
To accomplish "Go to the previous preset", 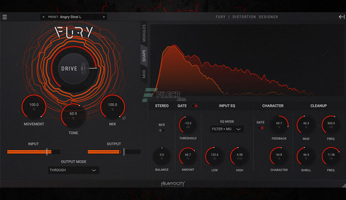I will pyautogui.click(x=43, y=17).
